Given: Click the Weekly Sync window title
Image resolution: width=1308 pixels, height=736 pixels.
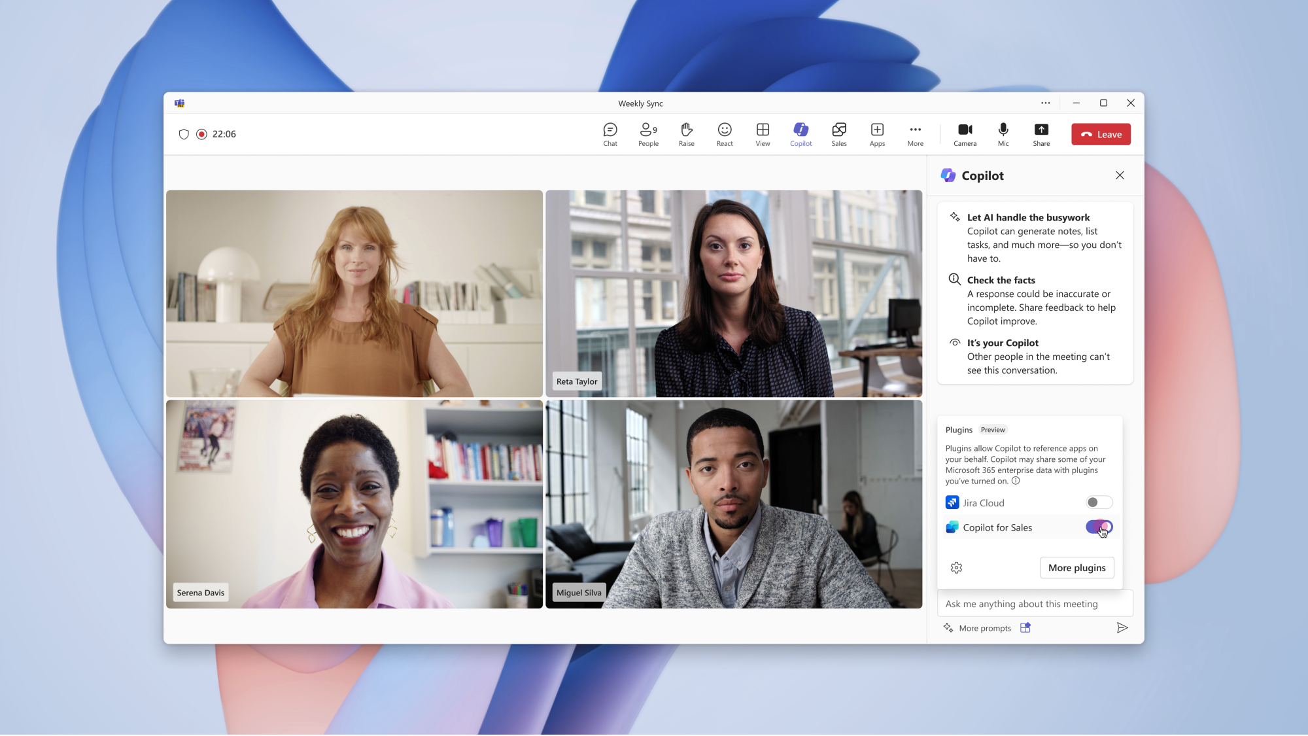Looking at the screenshot, I should coord(640,103).
